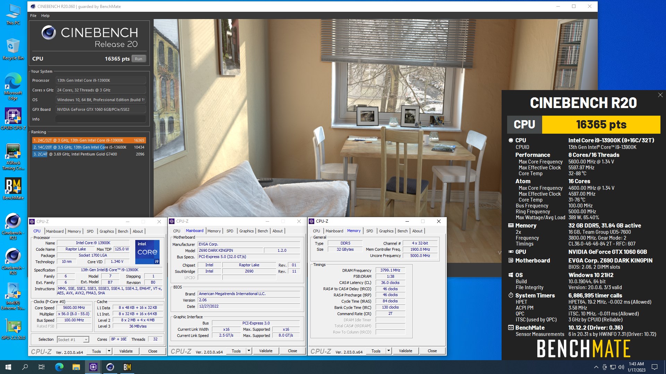Switch to BenchMate taskbar icon
This screenshot has width=666, height=374.
point(127,367)
